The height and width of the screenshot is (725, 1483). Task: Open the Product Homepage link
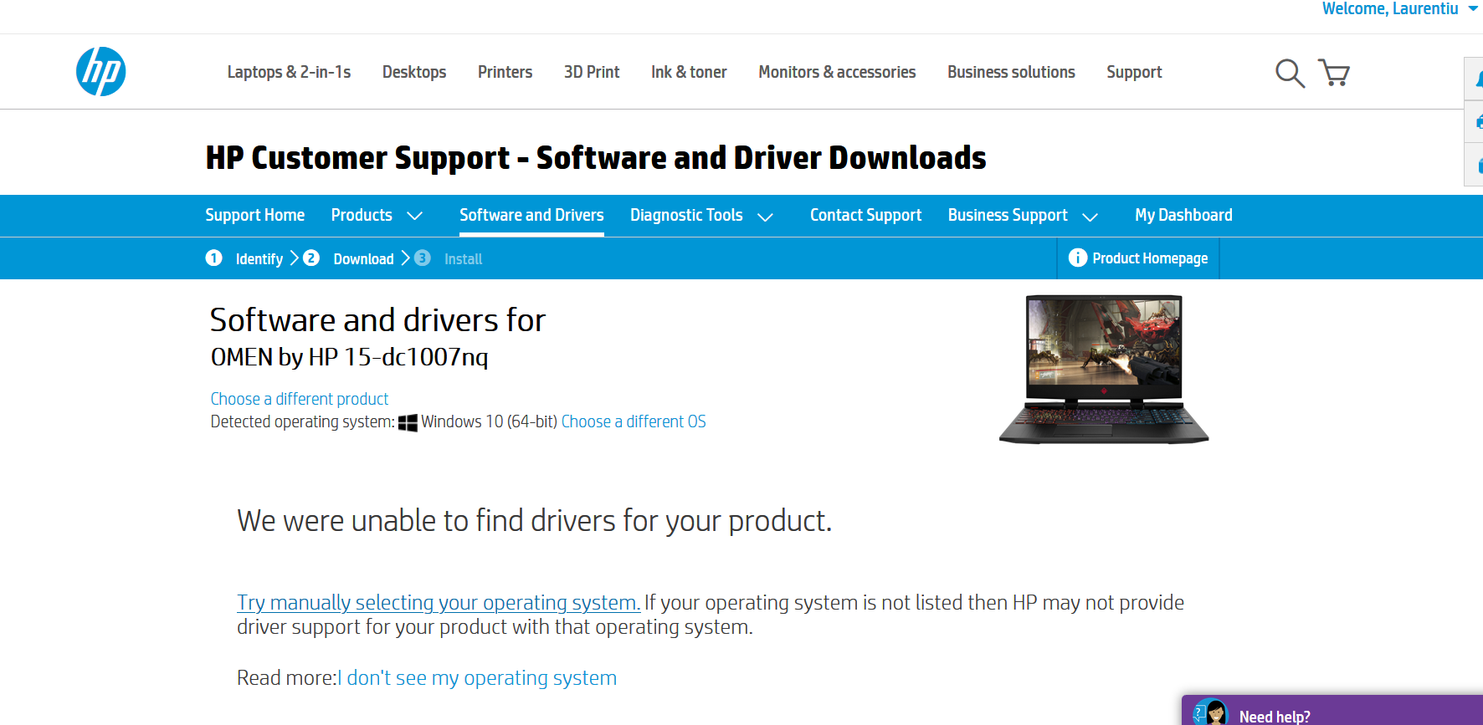[1150, 258]
